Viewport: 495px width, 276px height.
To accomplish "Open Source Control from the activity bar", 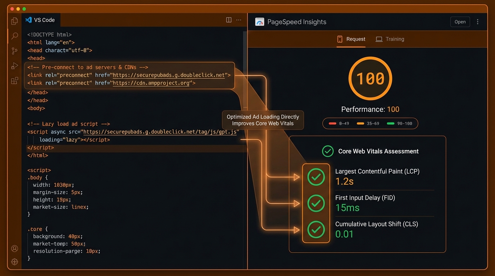I will coord(14,51).
